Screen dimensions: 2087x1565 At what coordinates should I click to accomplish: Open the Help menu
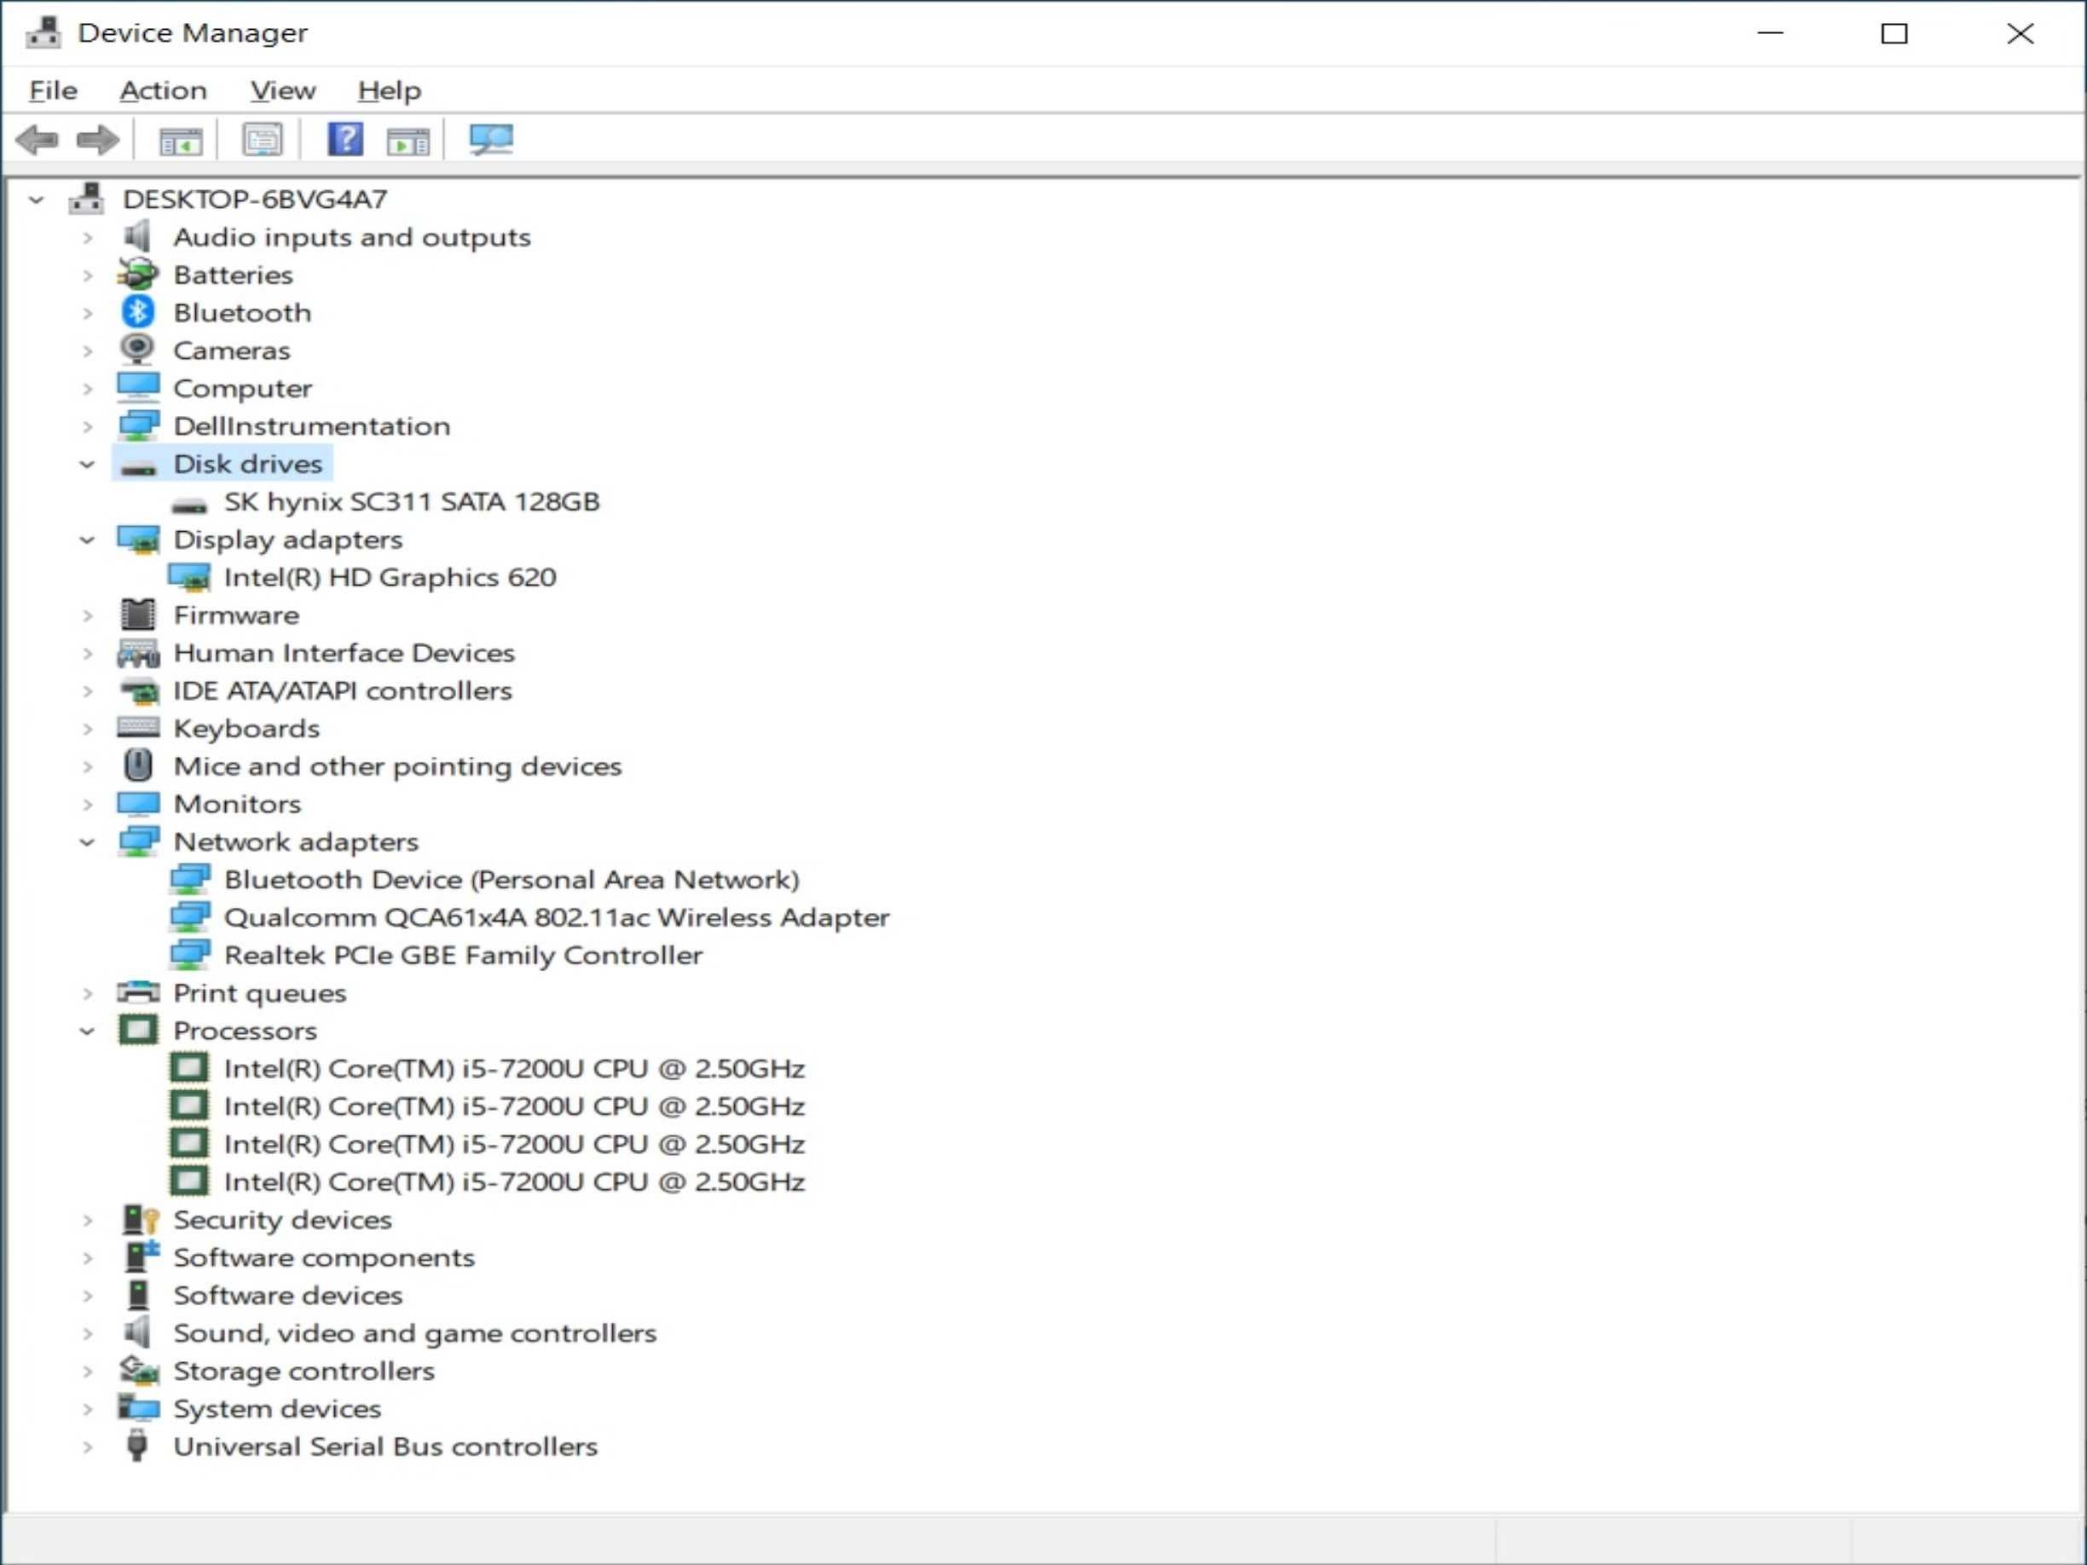click(390, 90)
